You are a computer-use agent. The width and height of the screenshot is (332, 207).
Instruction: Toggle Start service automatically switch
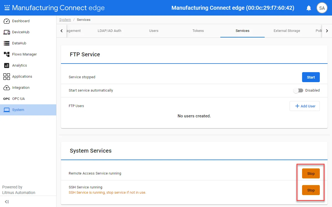[x=298, y=90]
